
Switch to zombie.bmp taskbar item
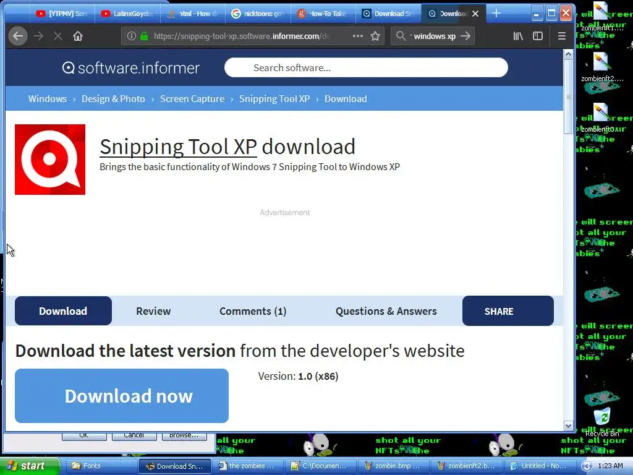[x=393, y=466]
